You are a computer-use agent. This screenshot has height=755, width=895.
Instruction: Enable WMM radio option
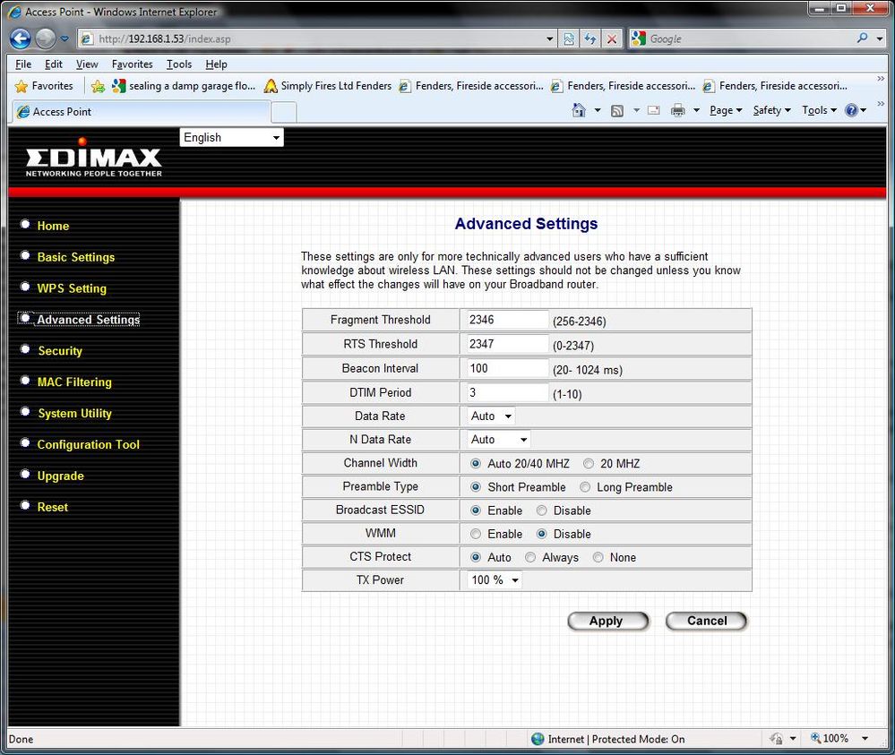(476, 534)
